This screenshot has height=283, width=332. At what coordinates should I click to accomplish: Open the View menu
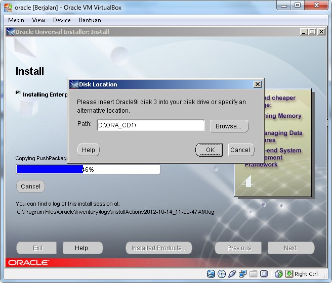point(38,20)
